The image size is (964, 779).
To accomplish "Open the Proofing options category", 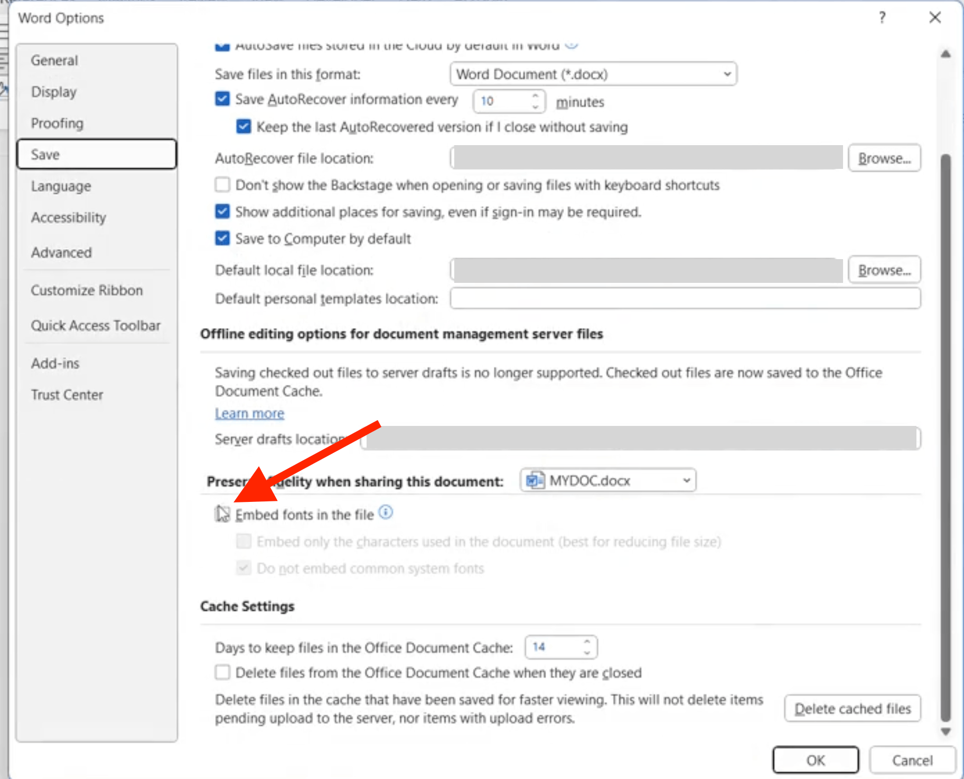I will pos(97,123).
